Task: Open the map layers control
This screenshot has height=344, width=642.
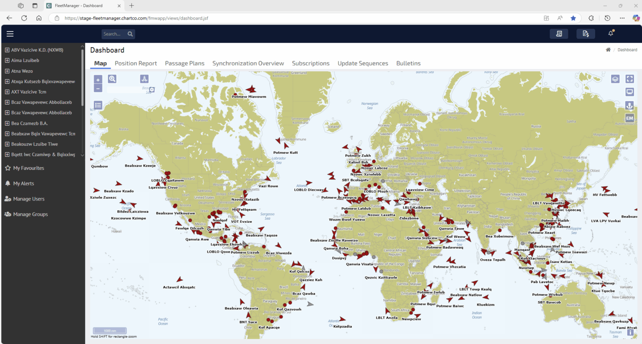Action: click(x=615, y=79)
